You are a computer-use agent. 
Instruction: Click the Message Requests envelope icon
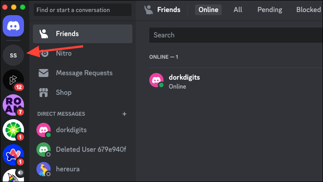pyautogui.click(x=44, y=73)
